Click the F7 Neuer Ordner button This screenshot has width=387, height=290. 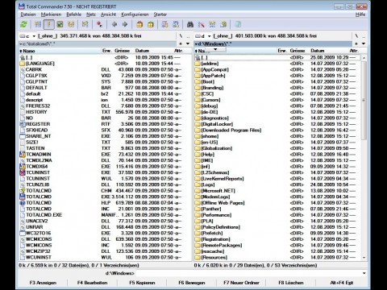pos(241,283)
